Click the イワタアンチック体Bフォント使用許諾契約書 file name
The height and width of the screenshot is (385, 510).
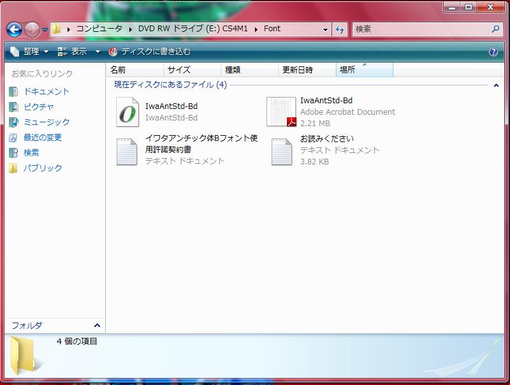(x=201, y=143)
